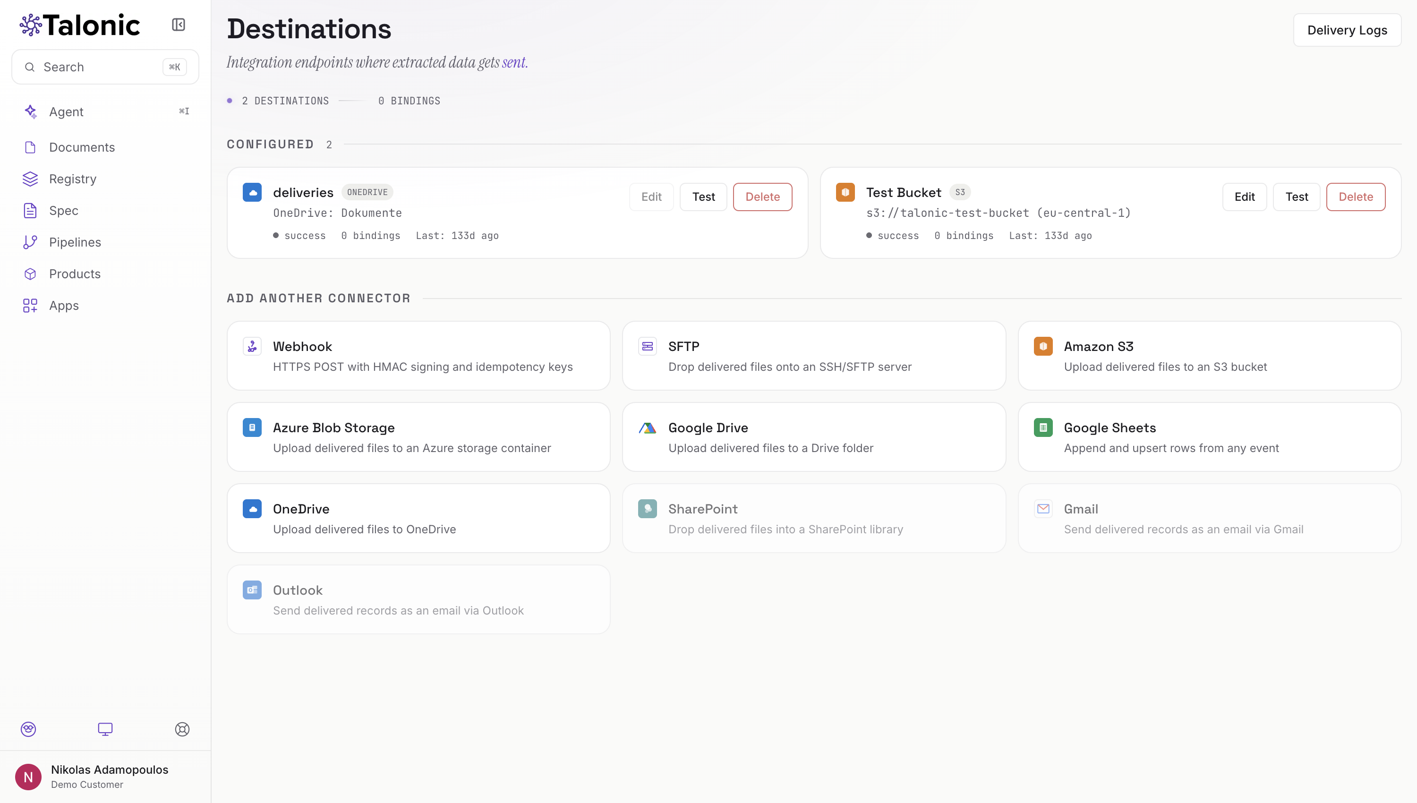Add an SFTP connector

coord(814,356)
